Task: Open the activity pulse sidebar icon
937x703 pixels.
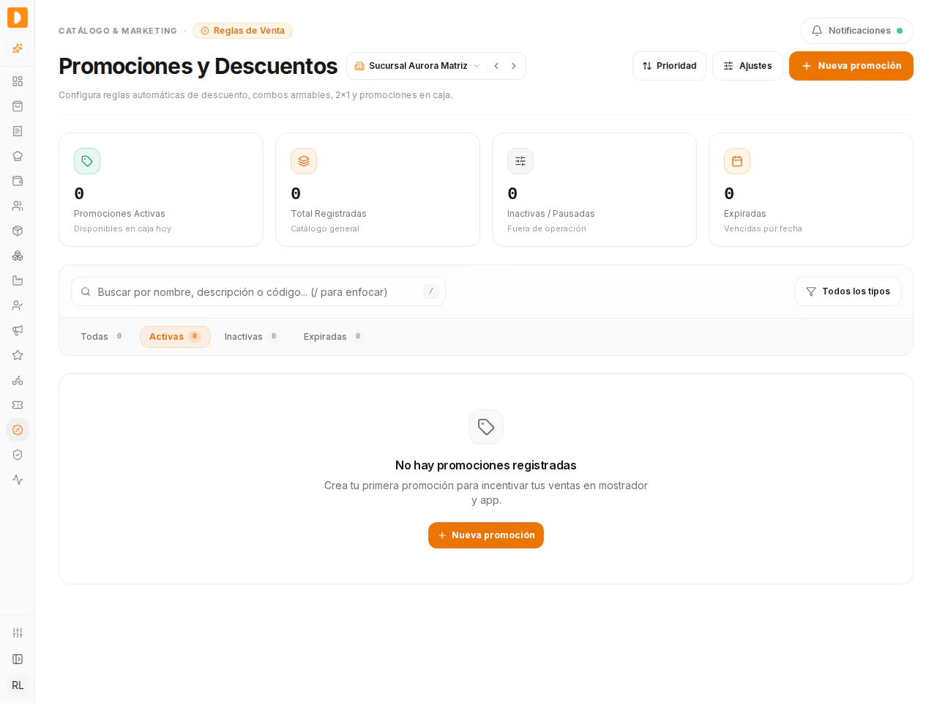Action: 18,480
